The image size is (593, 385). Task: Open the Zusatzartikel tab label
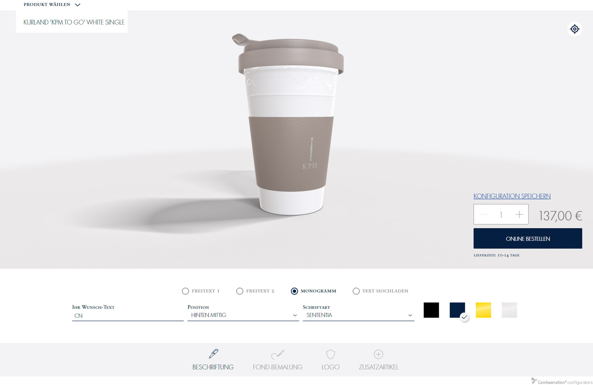[x=378, y=367]
